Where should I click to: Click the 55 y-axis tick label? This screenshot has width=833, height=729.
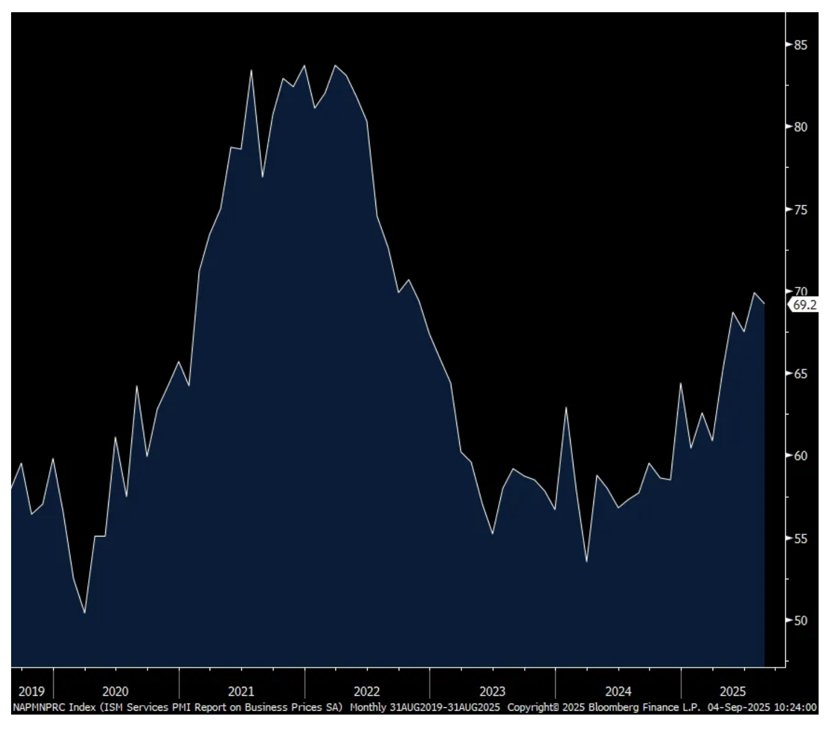[800, 539]
